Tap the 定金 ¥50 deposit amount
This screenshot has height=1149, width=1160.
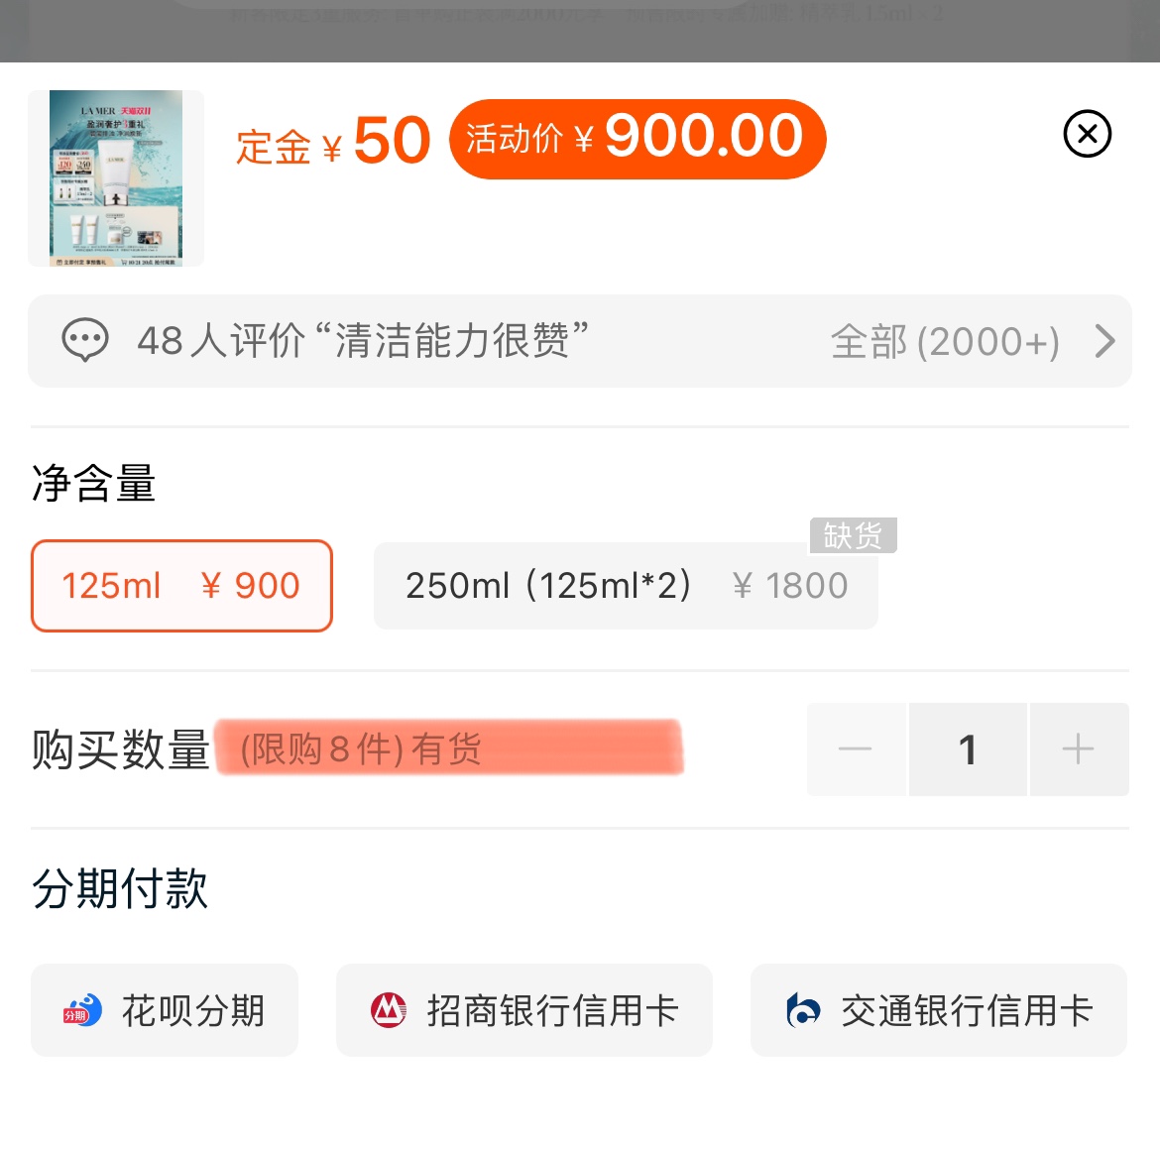click(x=333, y=142)
